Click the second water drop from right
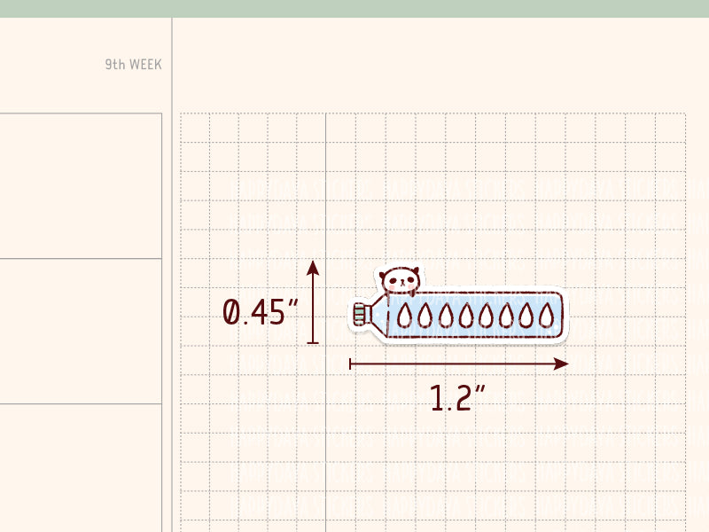Screen dimensions: 709x532 click(x=526, y=315)
